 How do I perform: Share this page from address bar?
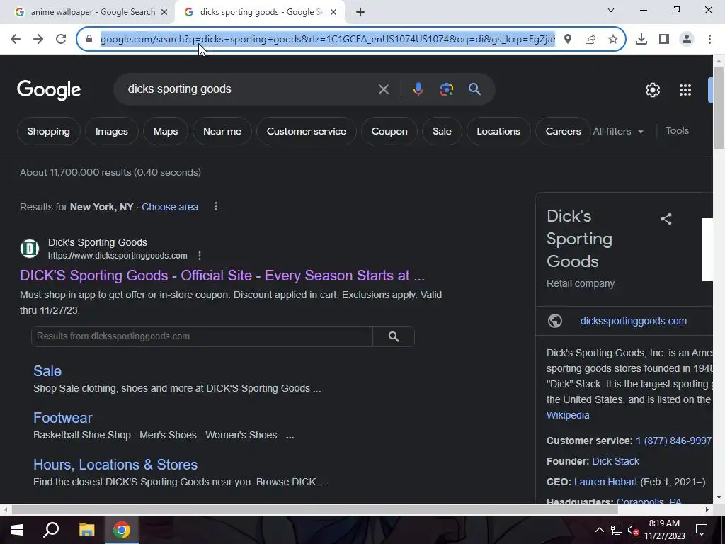tap(590, 40)
